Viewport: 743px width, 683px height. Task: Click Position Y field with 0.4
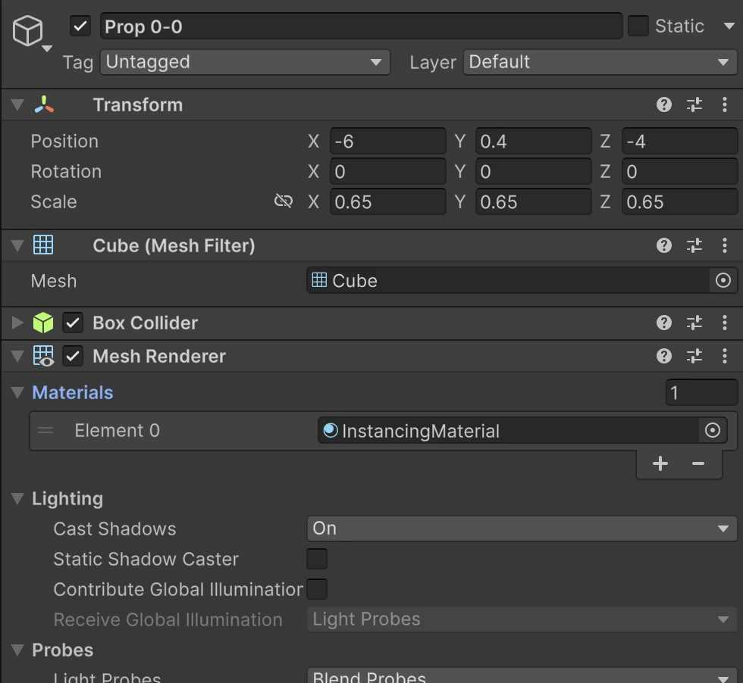(x=533, y=141)
